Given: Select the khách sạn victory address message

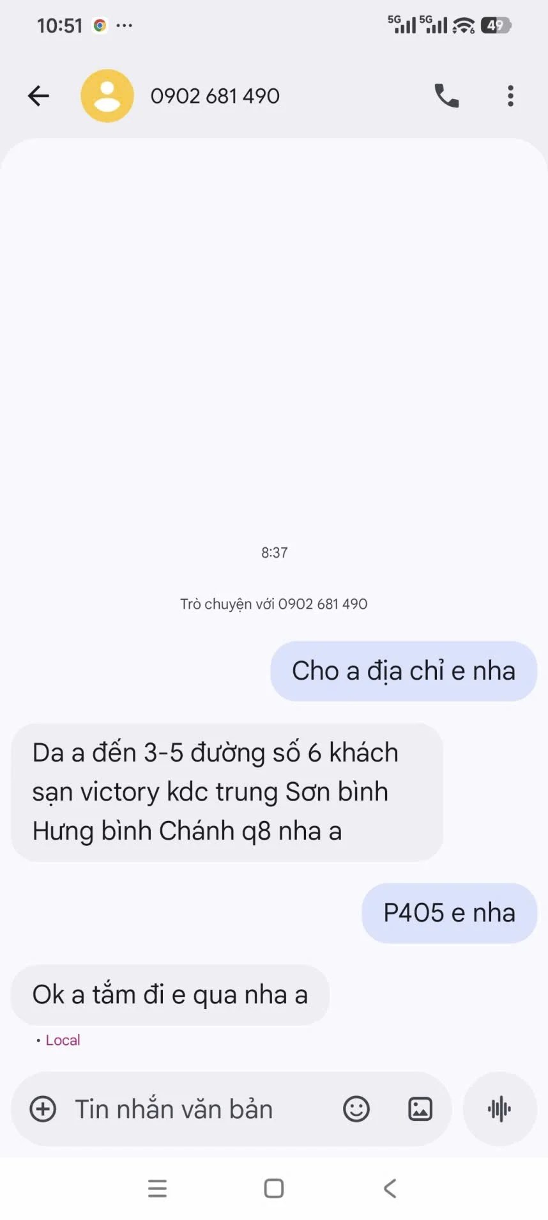Looking at the screenshot, I should tap(227, 792).
